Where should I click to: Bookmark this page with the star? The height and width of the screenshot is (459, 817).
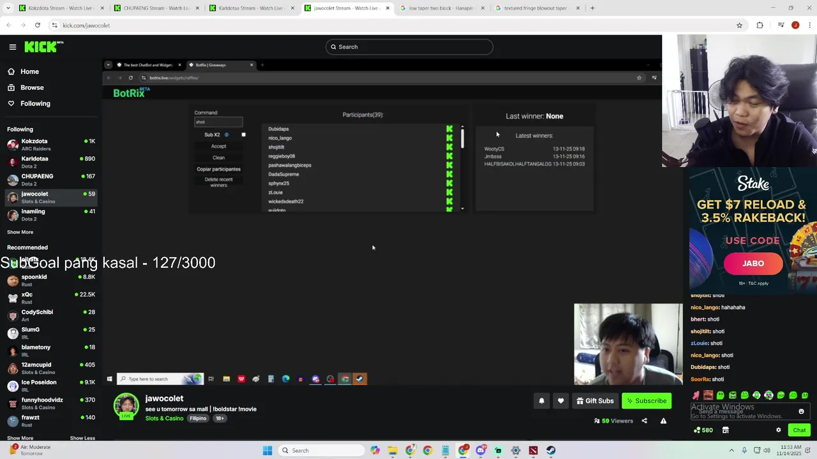(739, 25)
